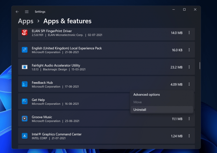The height and width of the screenshot is (153, 217).
Task: Open three-dot menu for Groove Music
Action: point(189,119)
